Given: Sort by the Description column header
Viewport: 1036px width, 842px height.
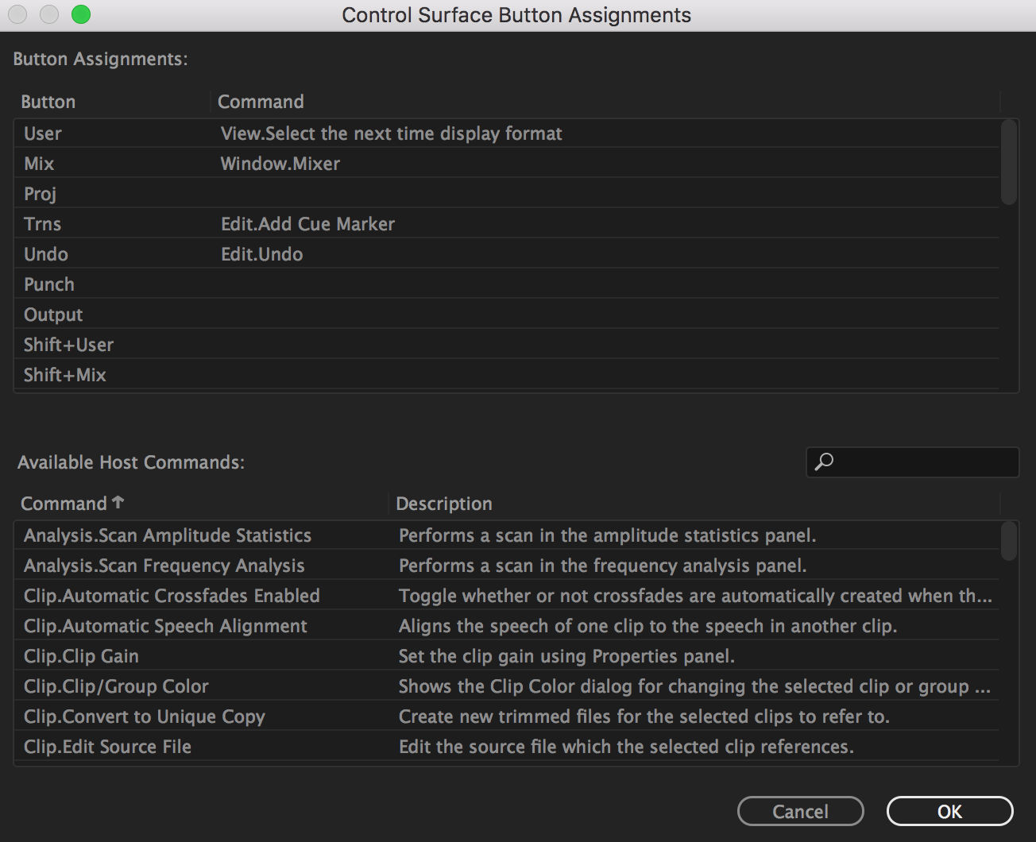Looking at the screenshot, I should click(x=443, y=503).
